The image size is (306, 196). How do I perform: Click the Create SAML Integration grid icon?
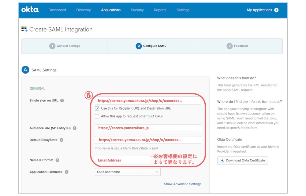point(24,29)
